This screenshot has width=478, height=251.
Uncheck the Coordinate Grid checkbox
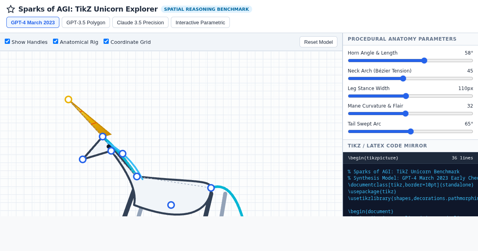pyautogui.click(x=106, y=41)
